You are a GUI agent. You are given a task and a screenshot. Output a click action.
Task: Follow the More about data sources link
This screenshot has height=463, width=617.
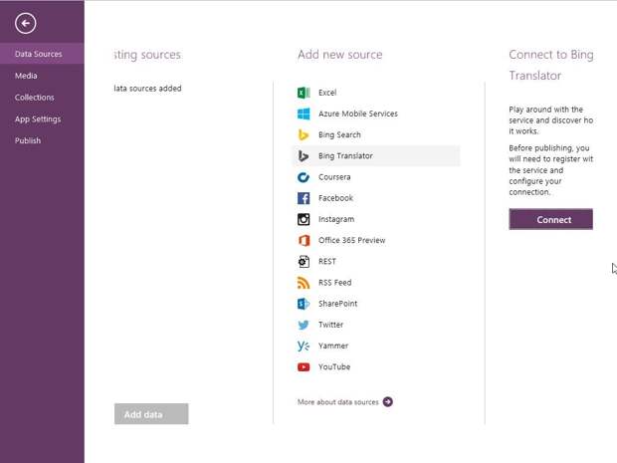[x=338, y=402]
